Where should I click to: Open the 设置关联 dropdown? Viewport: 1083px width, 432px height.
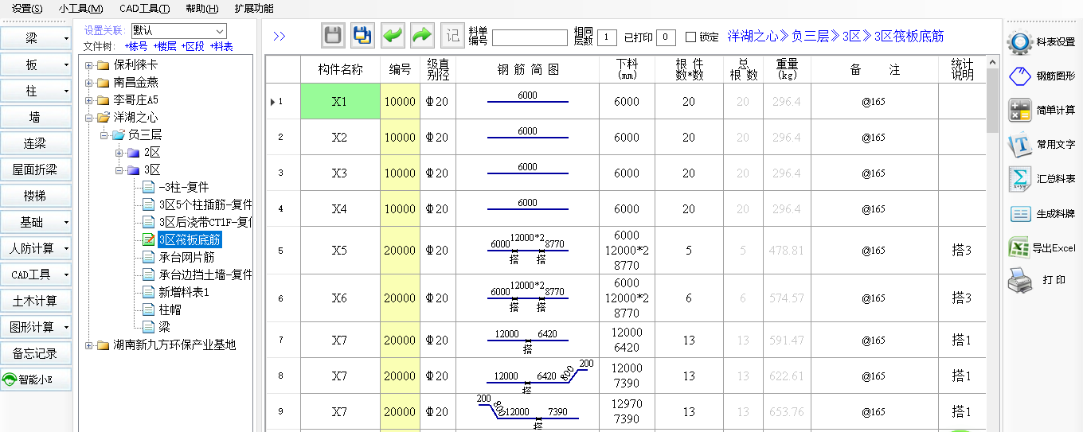point(220,30)
